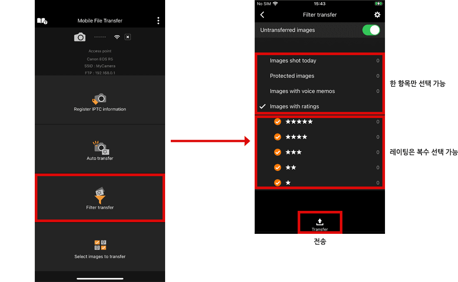Image resolution: width=458 pixels, height=282 pixels.
Task: Select Images shot today filter
Action: (x=320, y=61)
